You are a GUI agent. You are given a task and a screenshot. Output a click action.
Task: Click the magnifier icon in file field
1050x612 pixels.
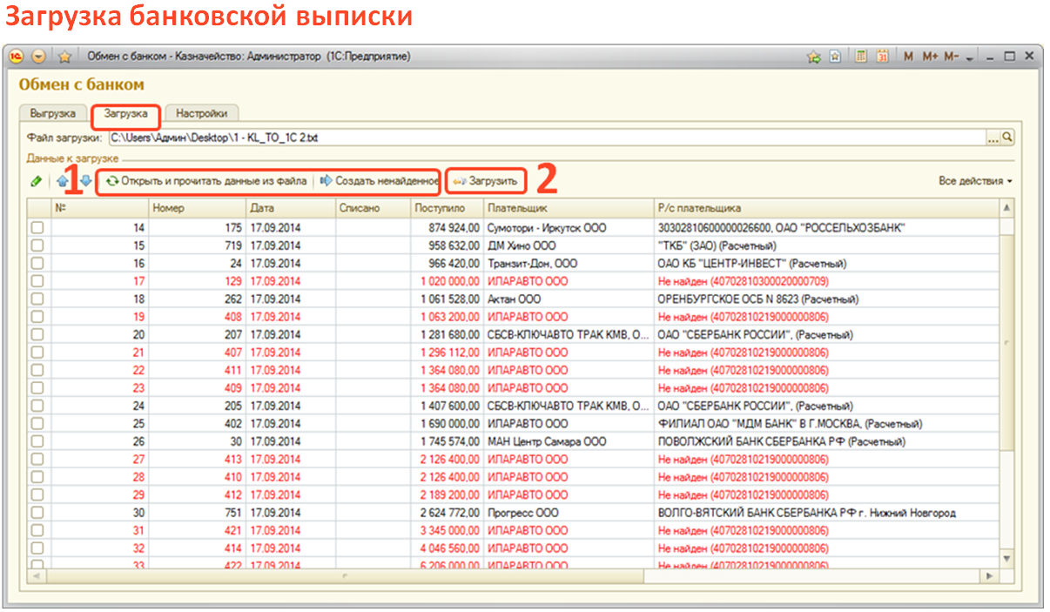[x=1007, y=138]
